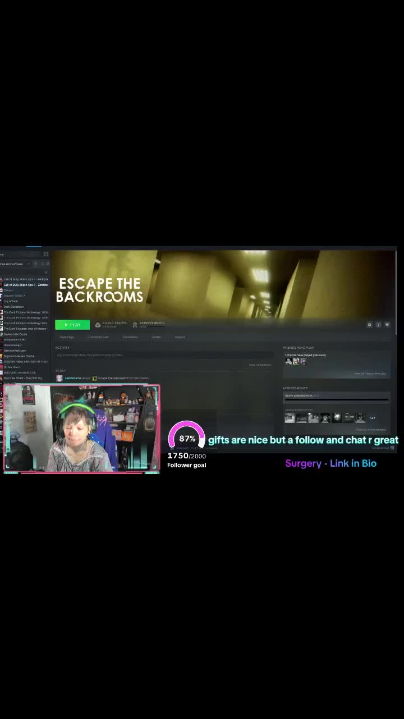Image resolution: width=404 pixels, height=719 pixels.
Task: Click the green Play button
Action: click(x=72, y=325)
